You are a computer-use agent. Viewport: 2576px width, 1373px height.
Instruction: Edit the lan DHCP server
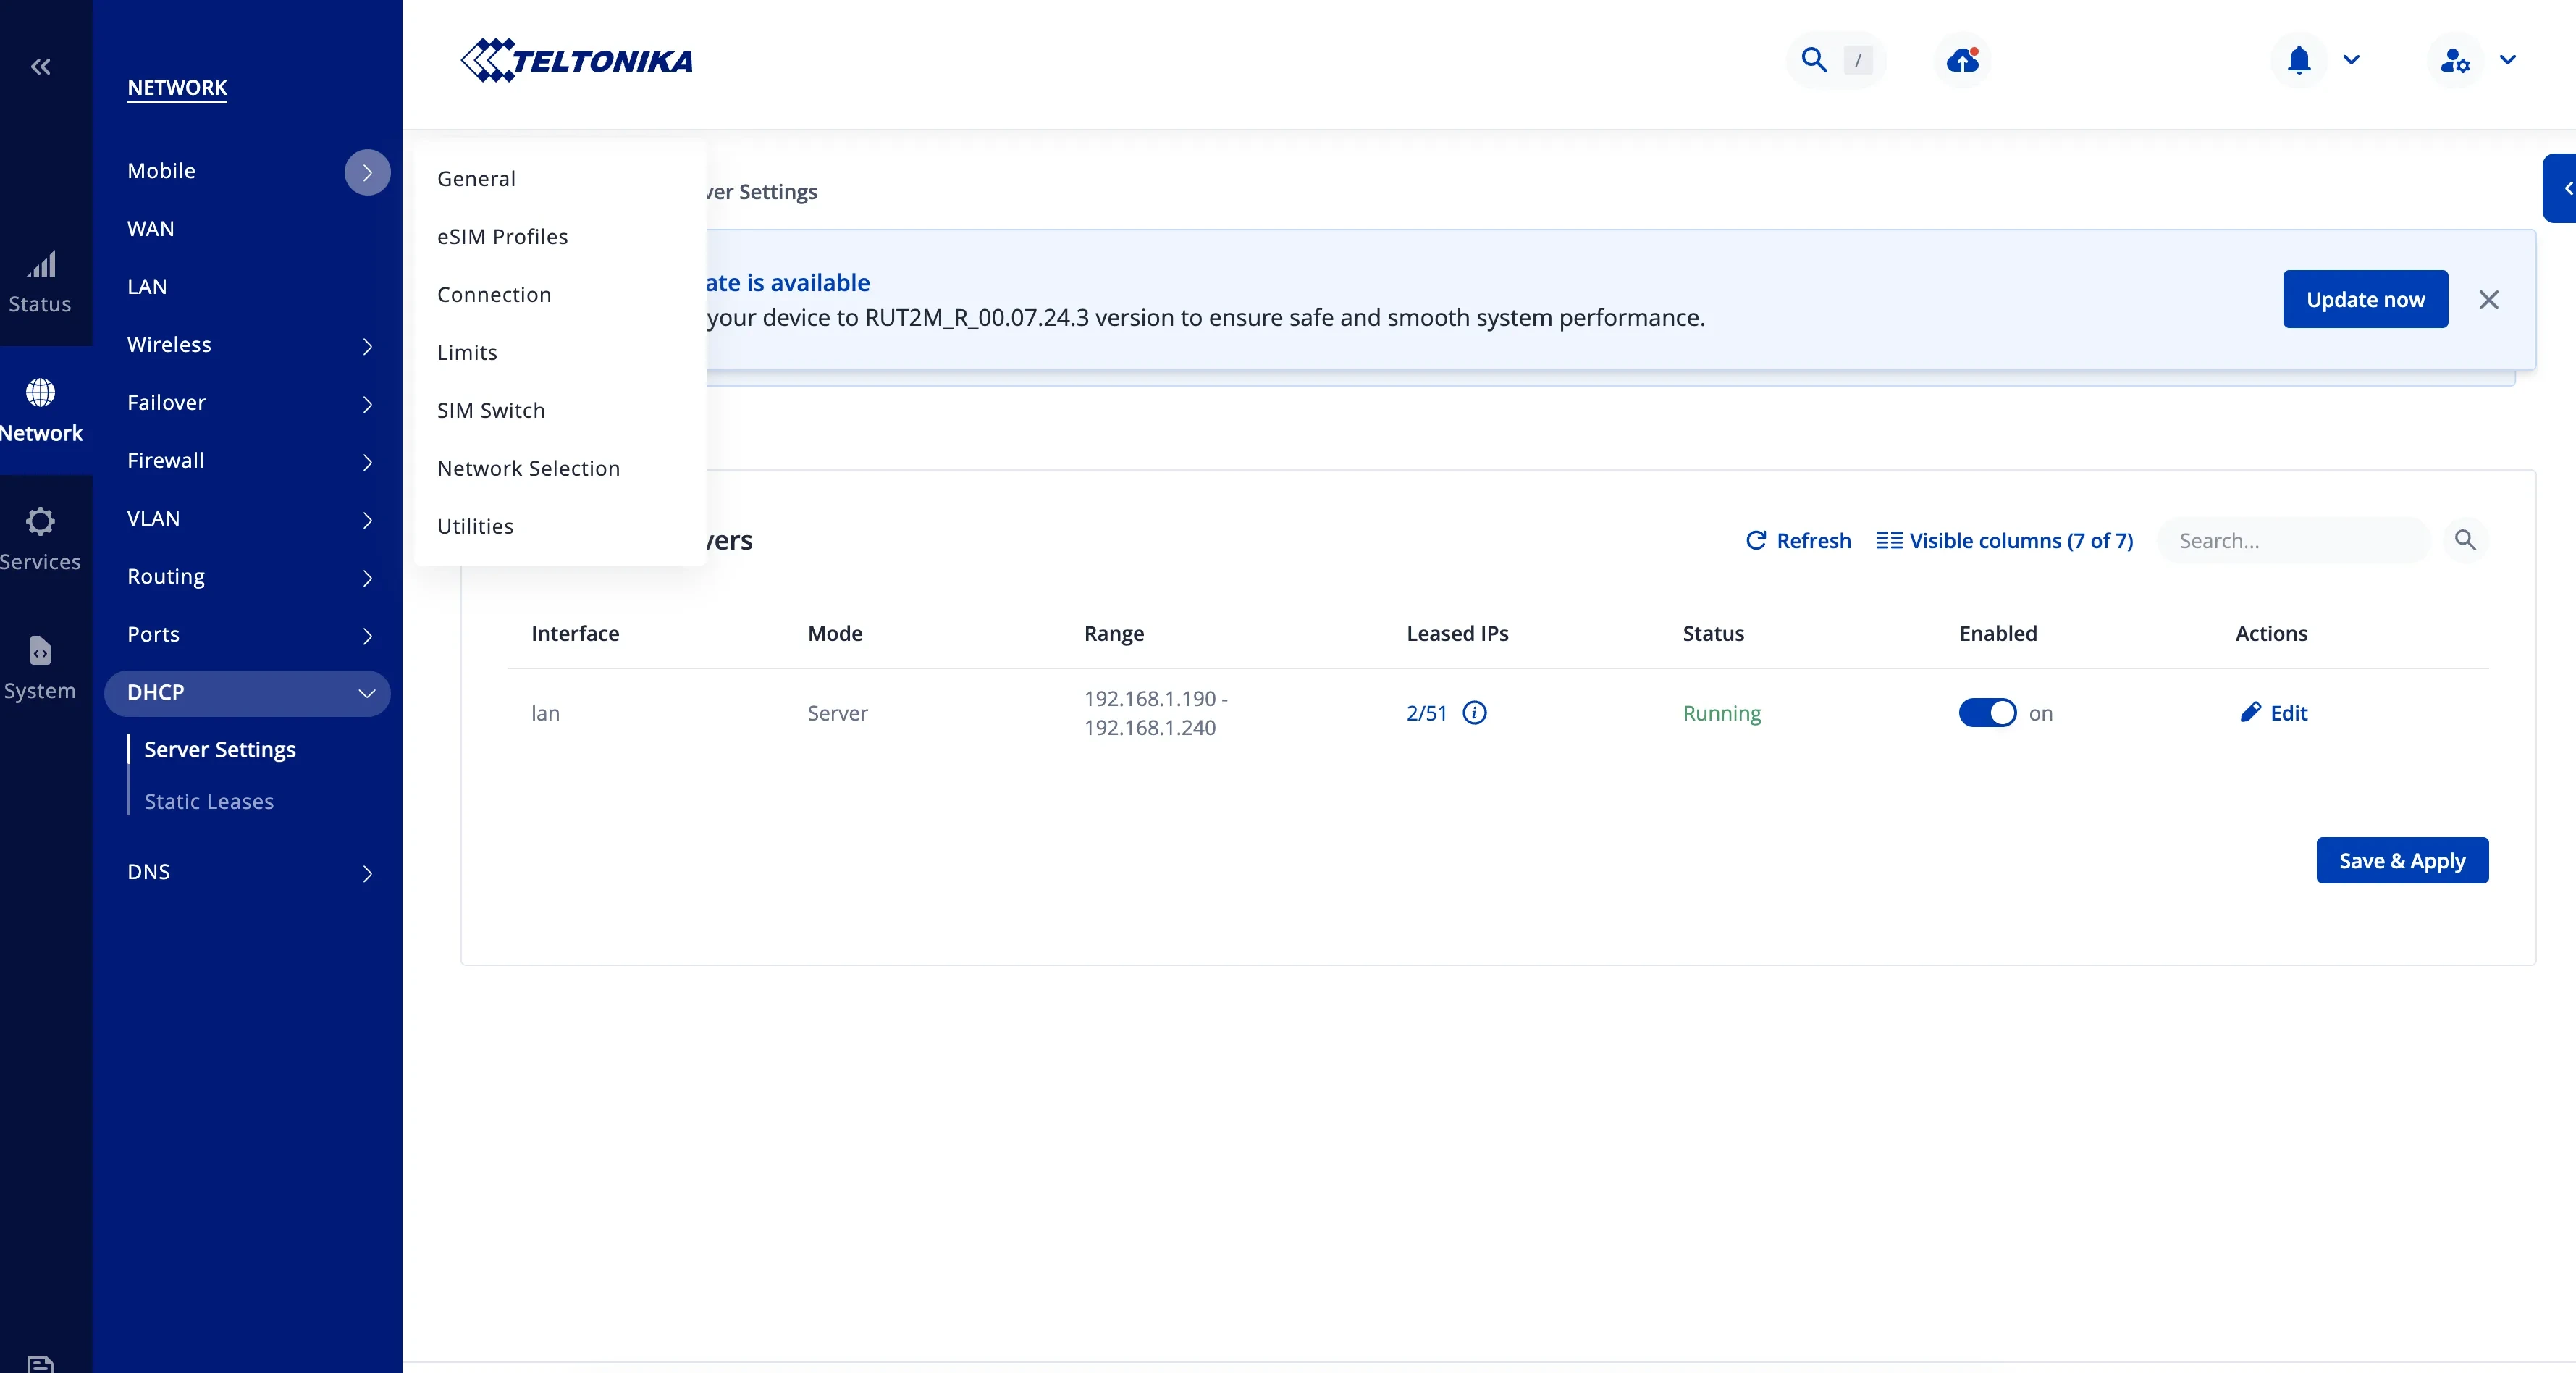2273,713
